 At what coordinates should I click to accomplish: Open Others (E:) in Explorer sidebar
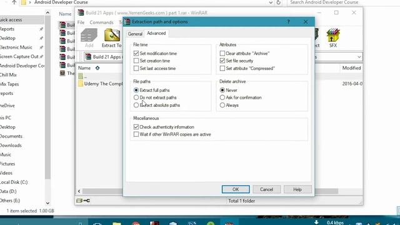pos(10,201)
